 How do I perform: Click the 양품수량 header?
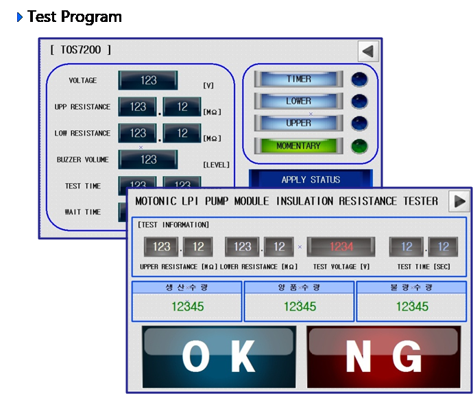point(299,287)
